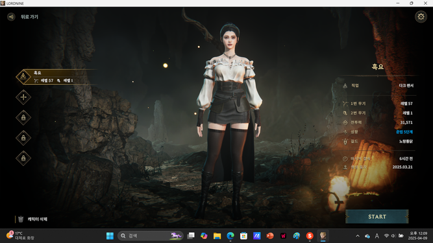Click the clock icon for last login

tap(345, 159)
